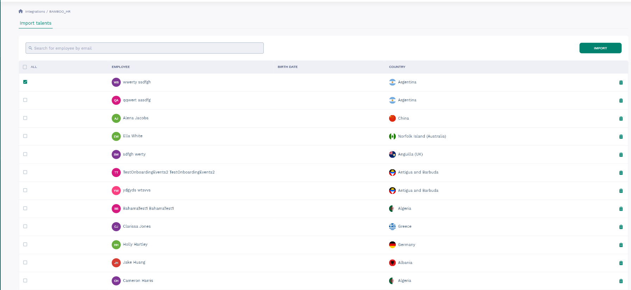Click the WS avatar for wwerty ssdfgh
Viewport: 631px width, 290px height.
click(116, 82)
